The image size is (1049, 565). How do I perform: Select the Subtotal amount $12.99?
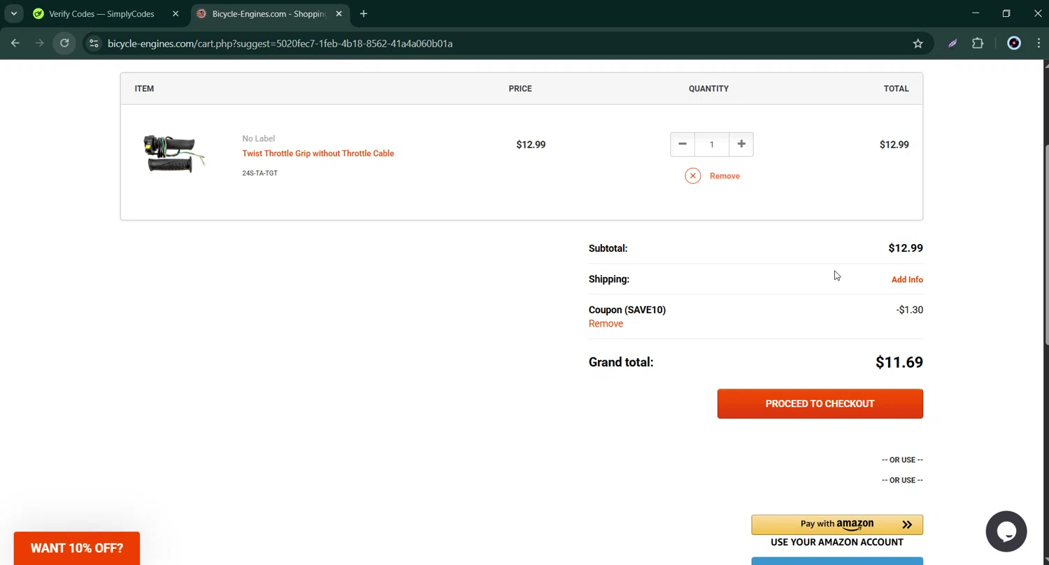click(x=906, y=248)
